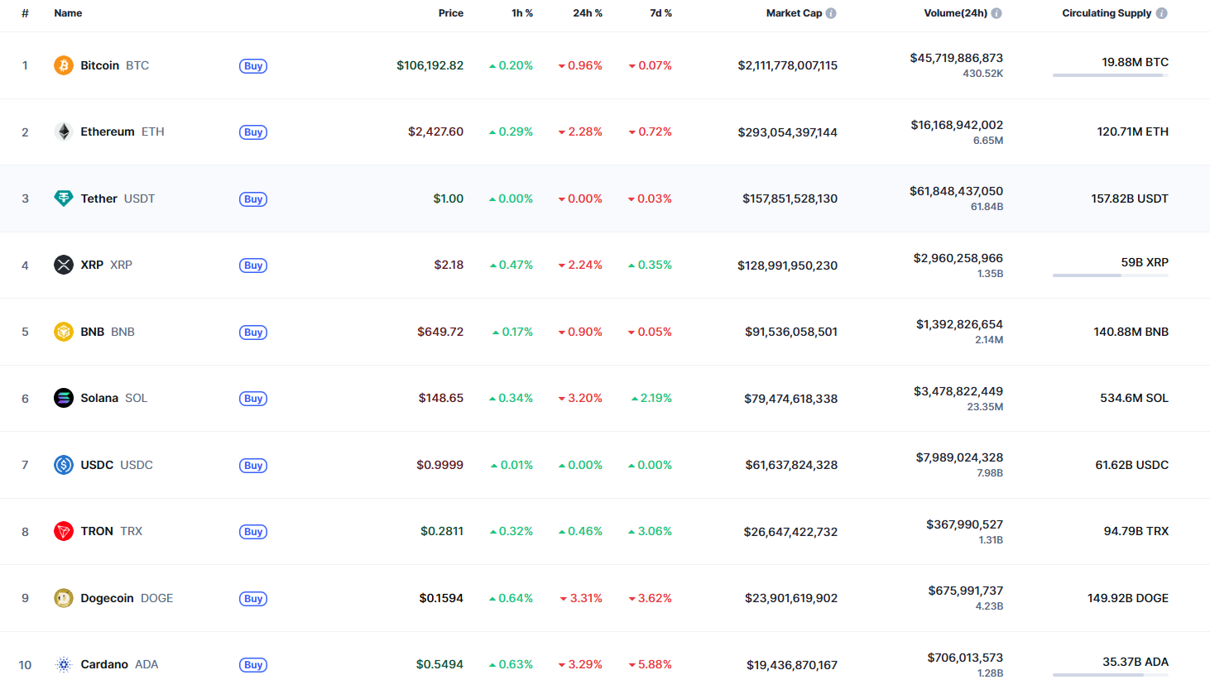The height and width of the screenshot is (694, 1210).
Task: Open the BNB name link
Action: pyautogui.click(x=108, y=332)
